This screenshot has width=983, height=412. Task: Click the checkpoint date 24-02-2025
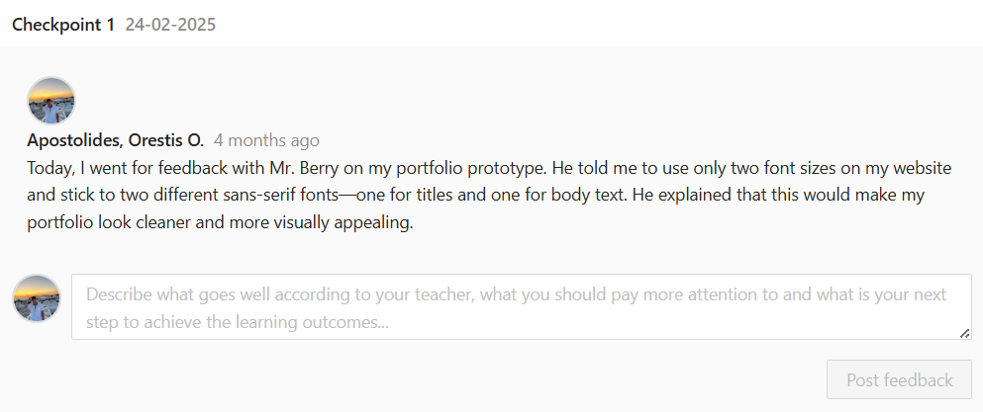point(170,24)
